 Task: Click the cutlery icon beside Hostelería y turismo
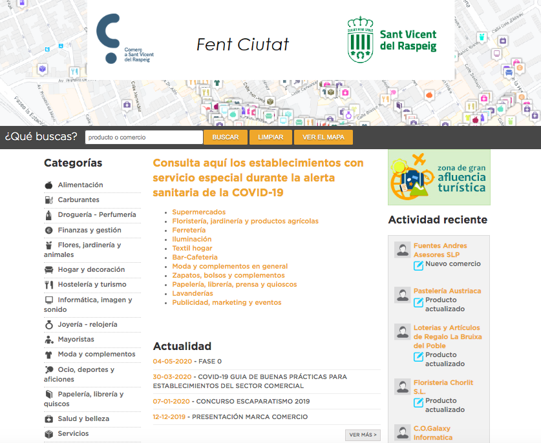click(x=48, y=285)
